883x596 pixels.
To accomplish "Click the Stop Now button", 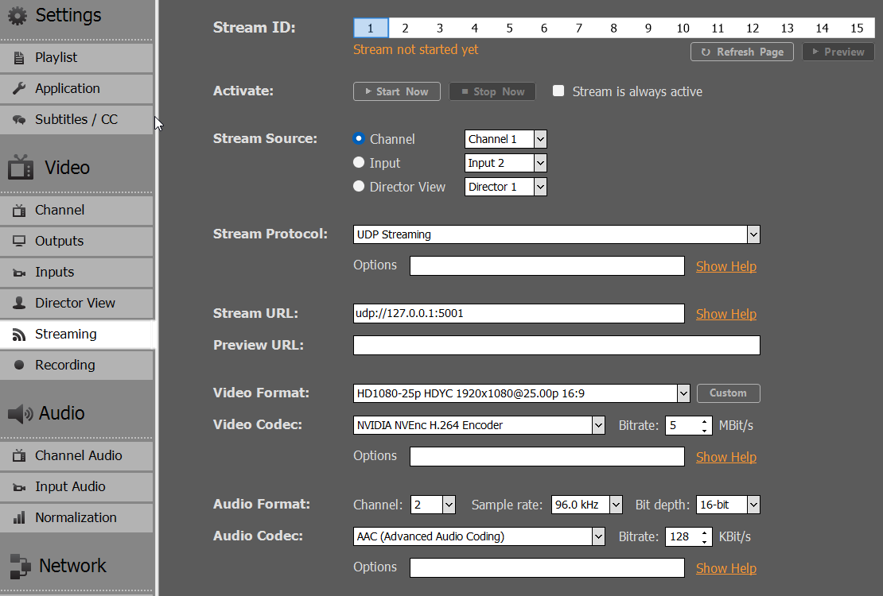I will (492, 91).
